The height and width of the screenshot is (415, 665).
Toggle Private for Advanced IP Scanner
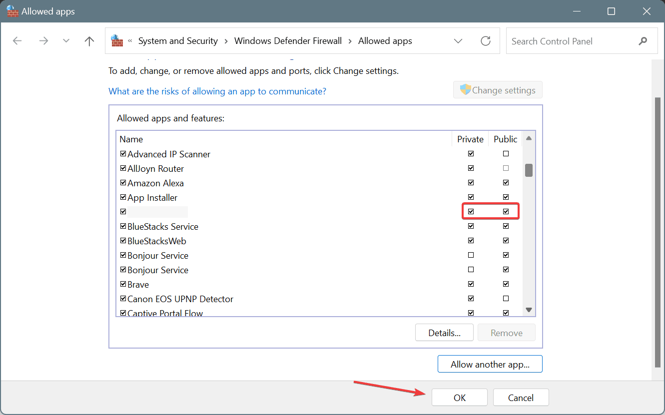[471, 154]
